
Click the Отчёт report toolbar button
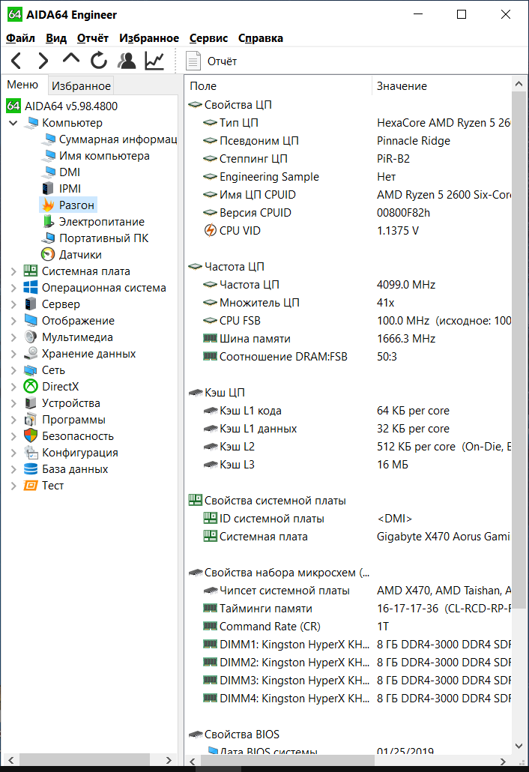click(212, 61)
